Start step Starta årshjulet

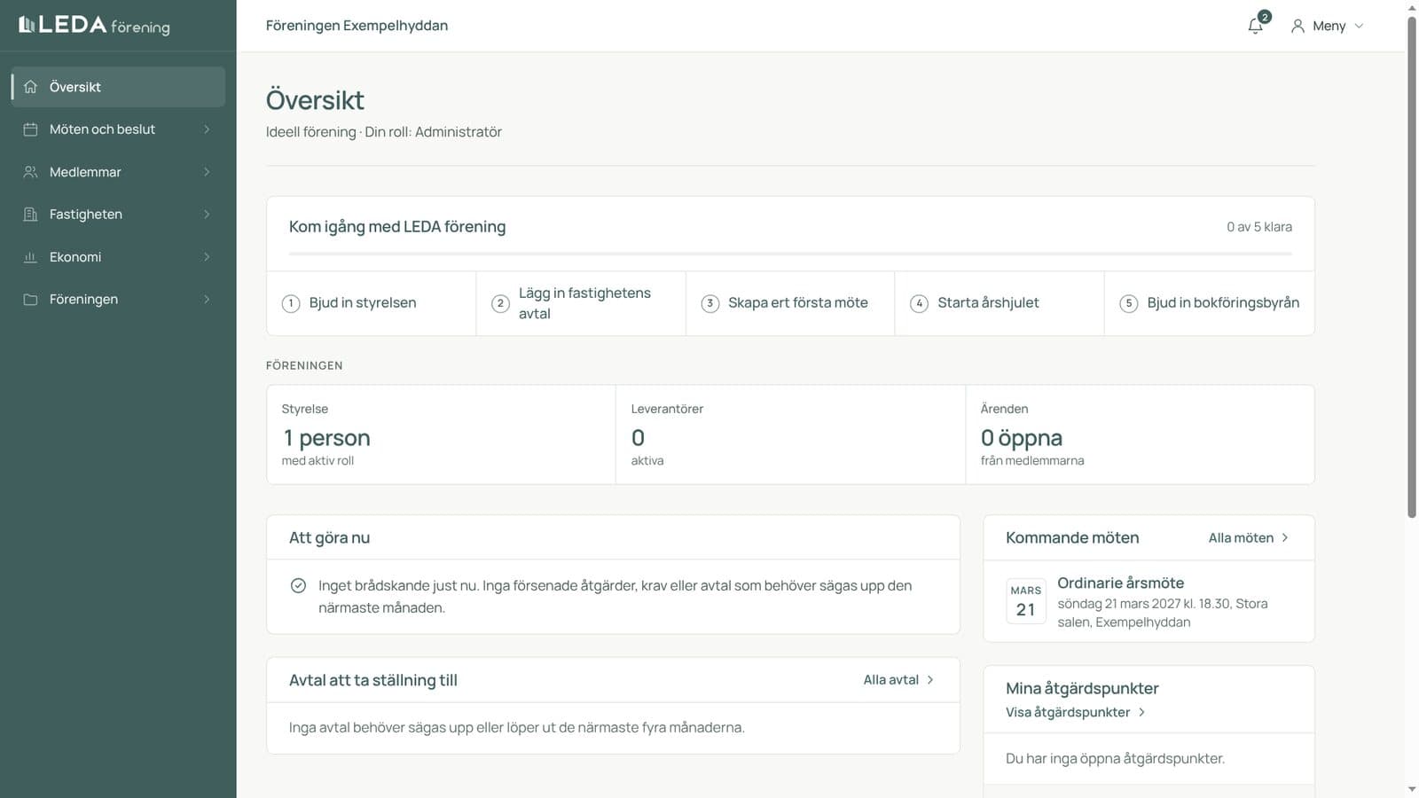[1000, 303]
